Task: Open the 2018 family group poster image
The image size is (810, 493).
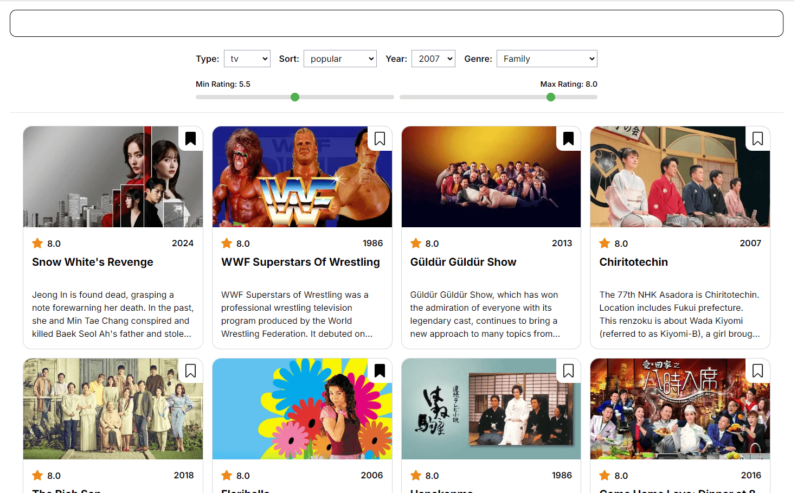Action: (113, 409)
